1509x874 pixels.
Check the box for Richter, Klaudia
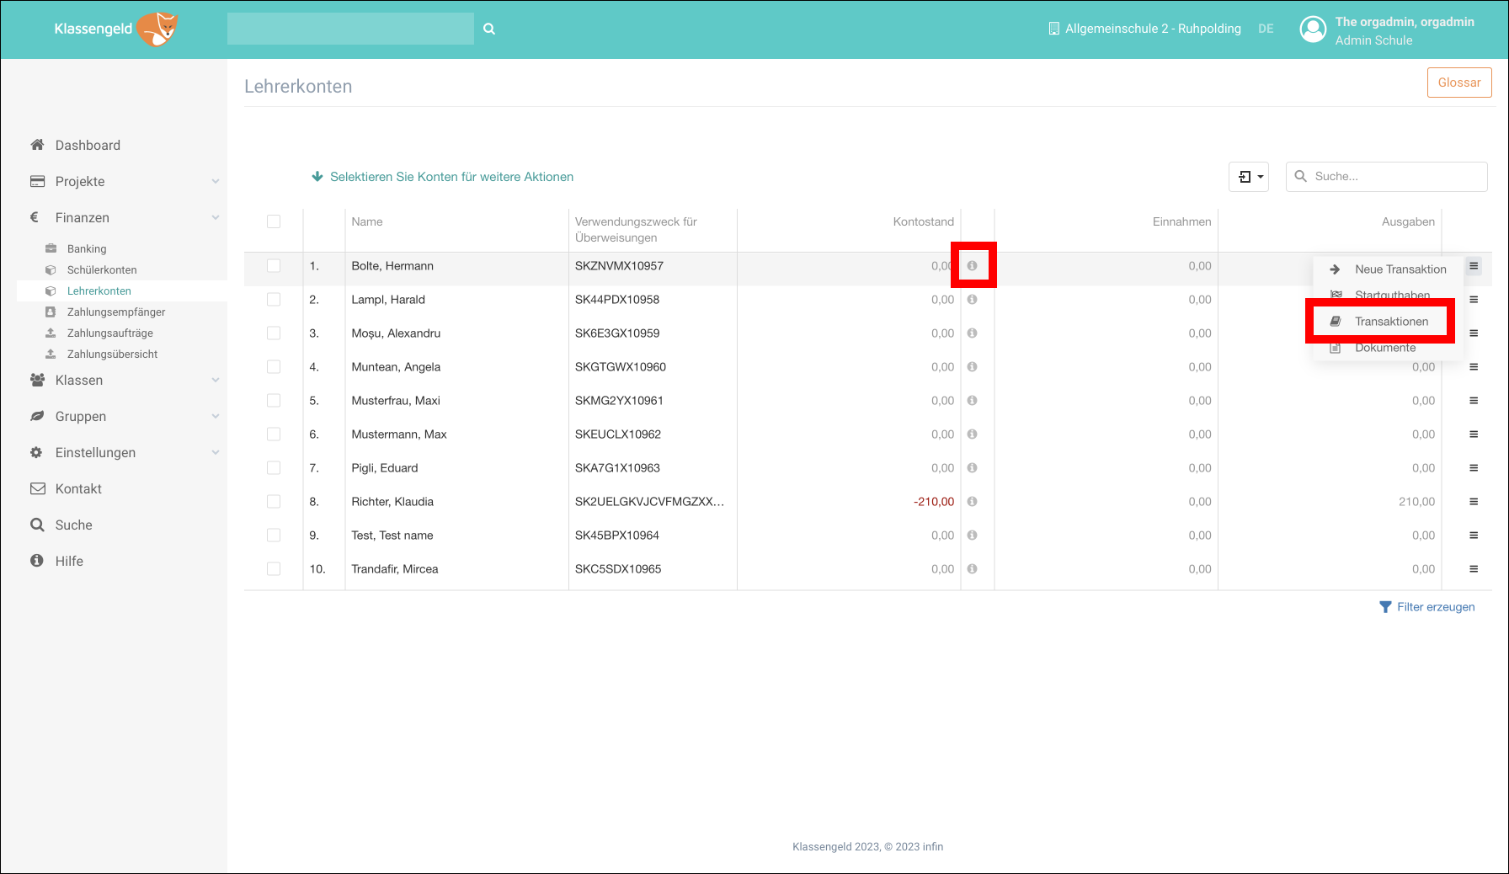(x=274, y=502)
